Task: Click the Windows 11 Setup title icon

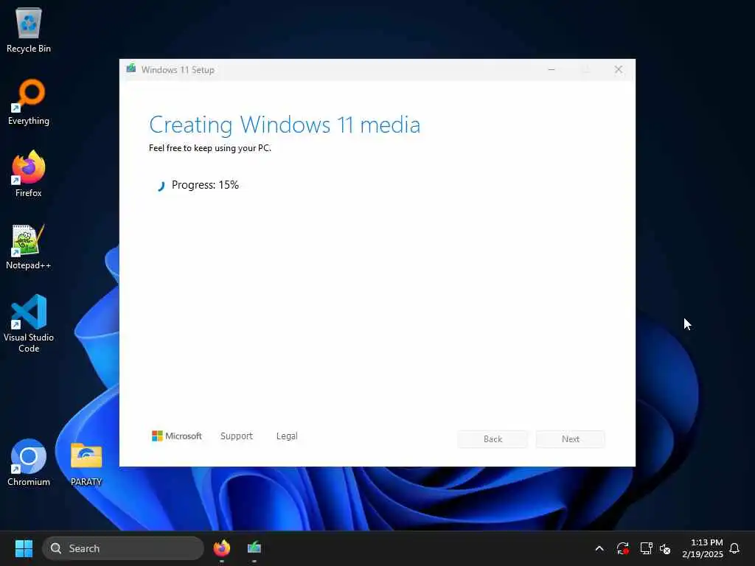Action: point(131,69)
